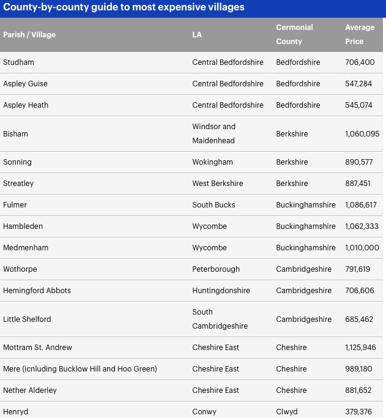Click the Sonning price 890,577
Screen dimensions: 386x418
(x=359, y=162)
